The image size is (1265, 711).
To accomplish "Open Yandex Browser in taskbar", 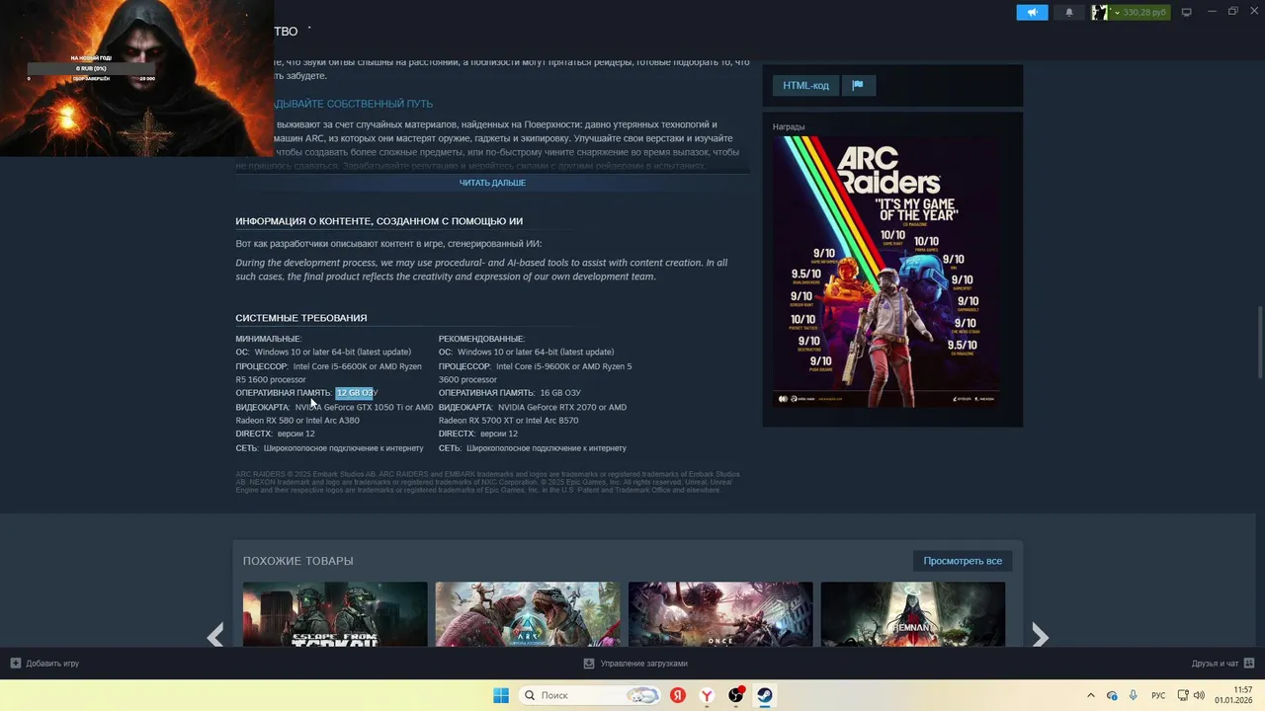I will [707, 695].
